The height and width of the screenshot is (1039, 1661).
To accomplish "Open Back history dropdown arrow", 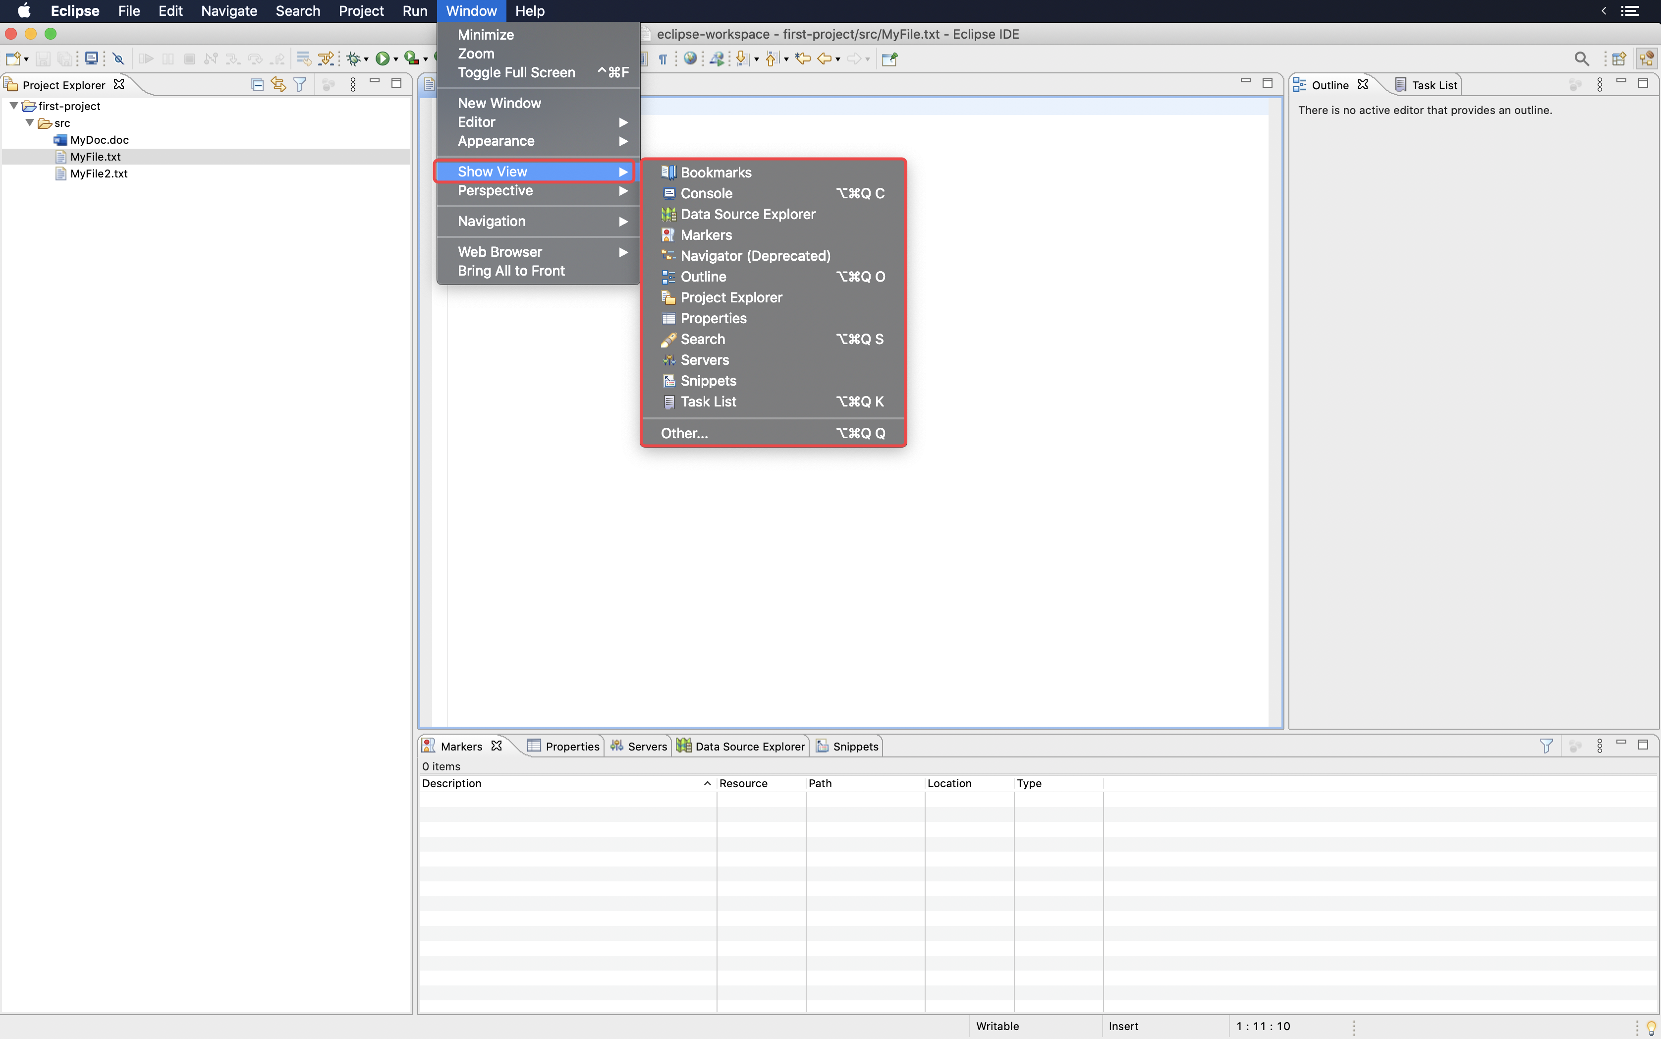I will point(838,60).
